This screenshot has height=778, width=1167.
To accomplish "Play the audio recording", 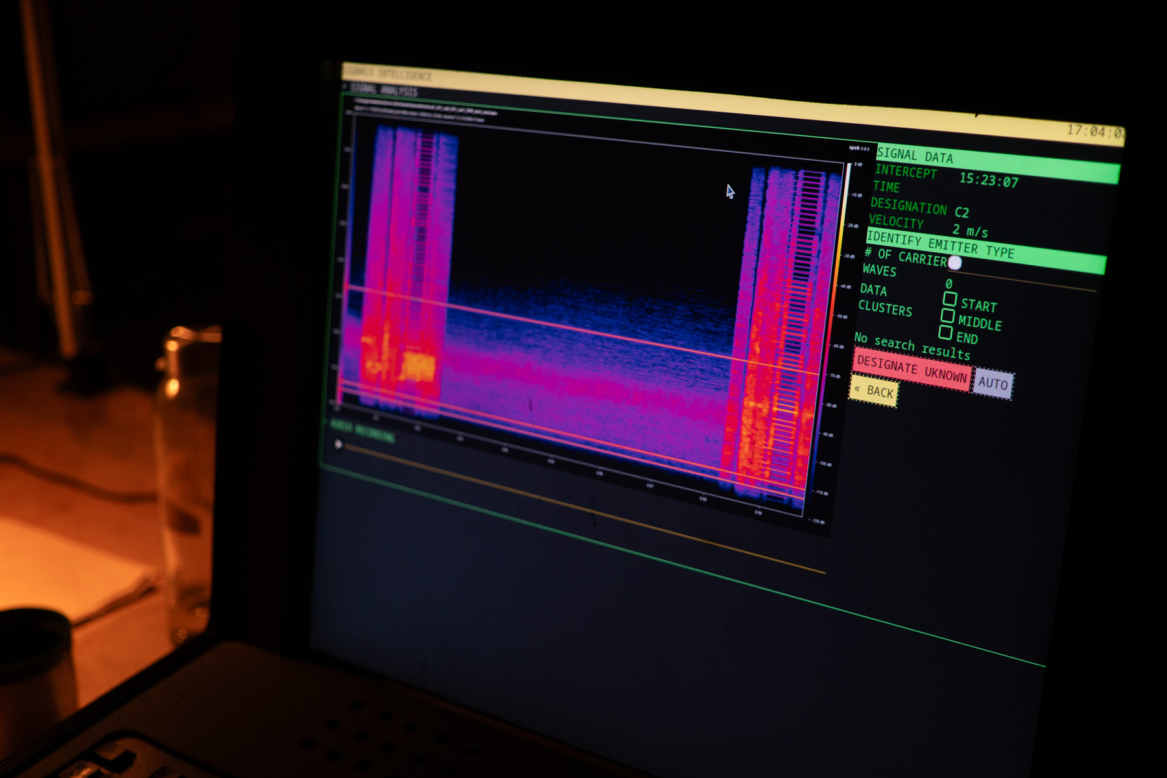I will [338, 444].
